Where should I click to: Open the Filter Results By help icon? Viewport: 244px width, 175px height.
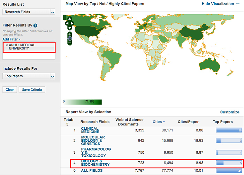36,25
